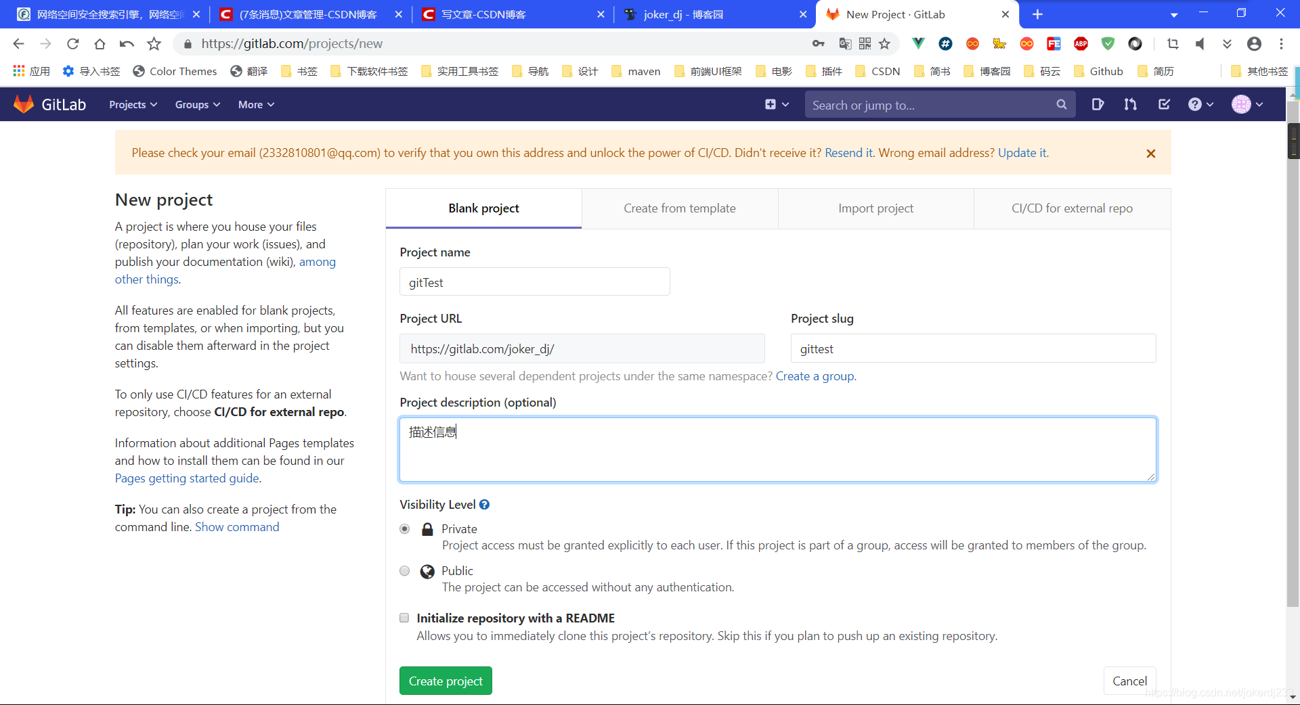Open the browser three-dot menu

[x=1281, y=43]
